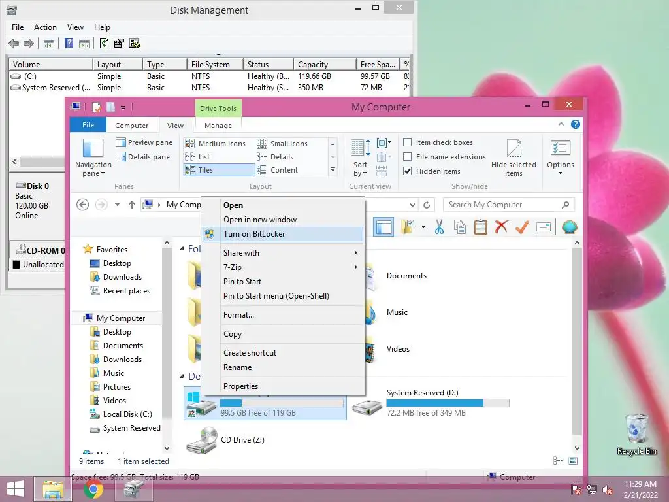Click blue Help icon in Disk Management toolbar
Image resolution: width=669 pixels, height=502 pixels.
(x=69, y=43)
